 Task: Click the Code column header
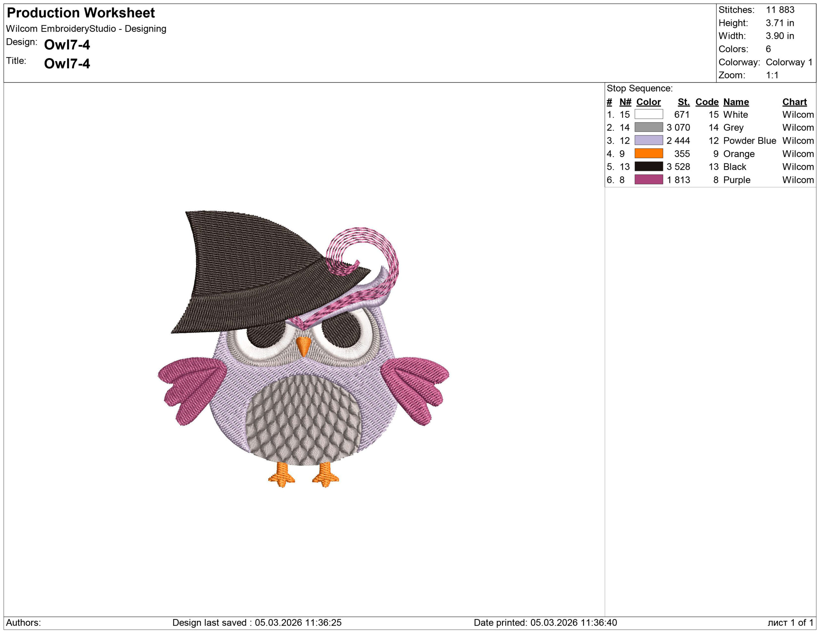point(707,102)
